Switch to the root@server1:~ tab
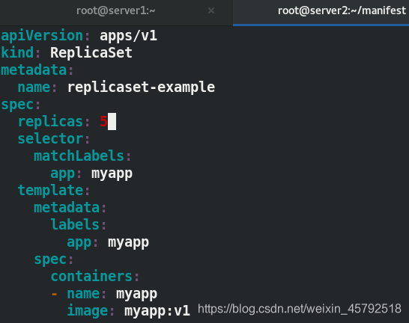The image size is (409, 323). (116, 10)
